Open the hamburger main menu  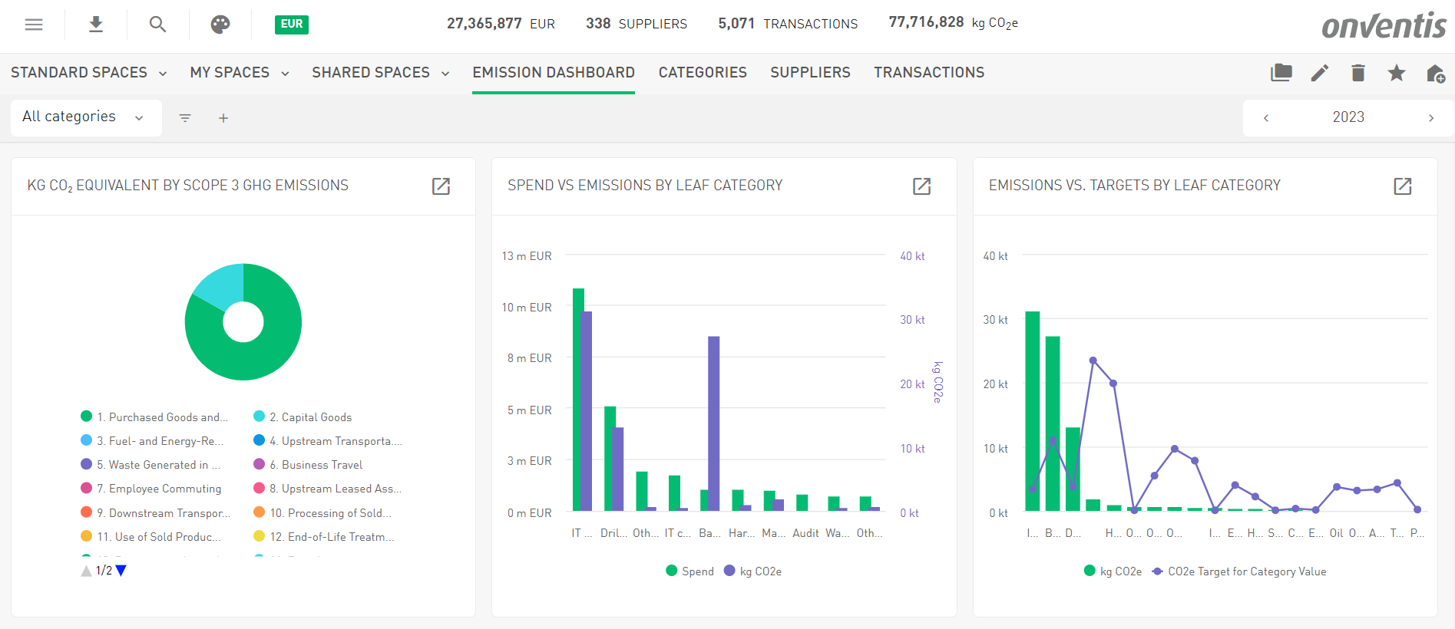[34, 25]
